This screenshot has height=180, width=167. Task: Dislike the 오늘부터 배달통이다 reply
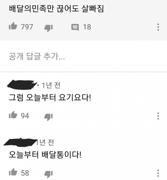click(x=48, y=174)
